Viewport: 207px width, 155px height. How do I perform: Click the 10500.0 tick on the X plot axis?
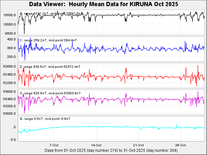pyautogui.click(x=8, y=15)
